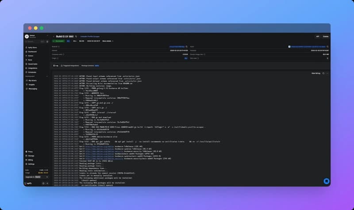Click the Succeeded status badge
This screenshot has width=354, height=210.
58,41
